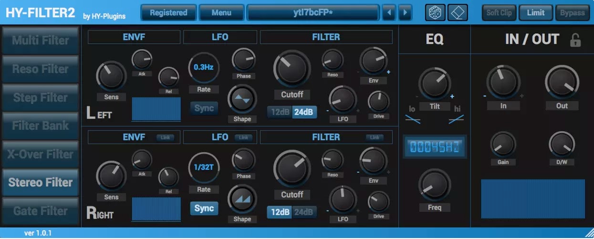594x239 pixels.
Task: Click the Left ENVF Rel knob
Action: (168, 77)
